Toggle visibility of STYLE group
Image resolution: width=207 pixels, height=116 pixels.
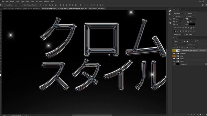point(174,59)
